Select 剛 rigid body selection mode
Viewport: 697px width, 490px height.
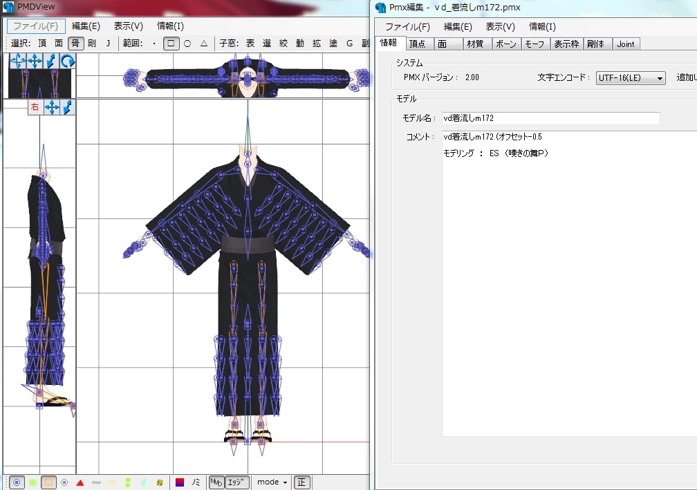coord(92,43)
